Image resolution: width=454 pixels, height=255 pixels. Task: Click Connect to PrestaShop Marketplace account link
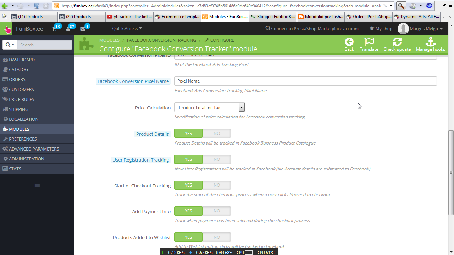click(312, 29)
